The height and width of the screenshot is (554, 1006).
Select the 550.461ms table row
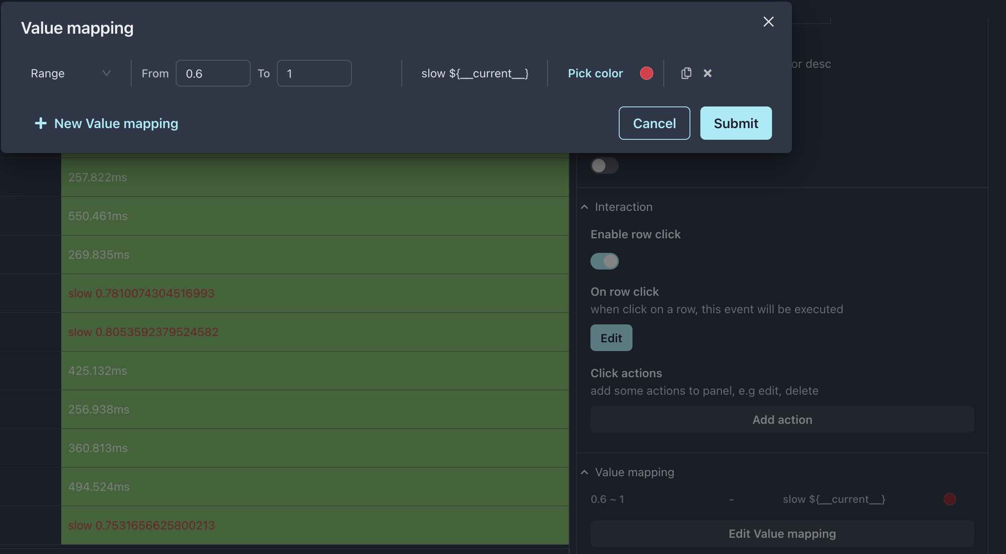click(x=315, y=216)
